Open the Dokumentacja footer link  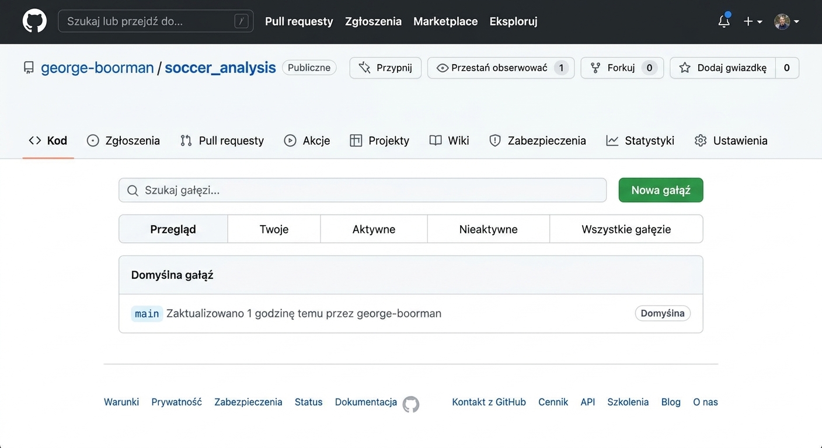[366, 402]
